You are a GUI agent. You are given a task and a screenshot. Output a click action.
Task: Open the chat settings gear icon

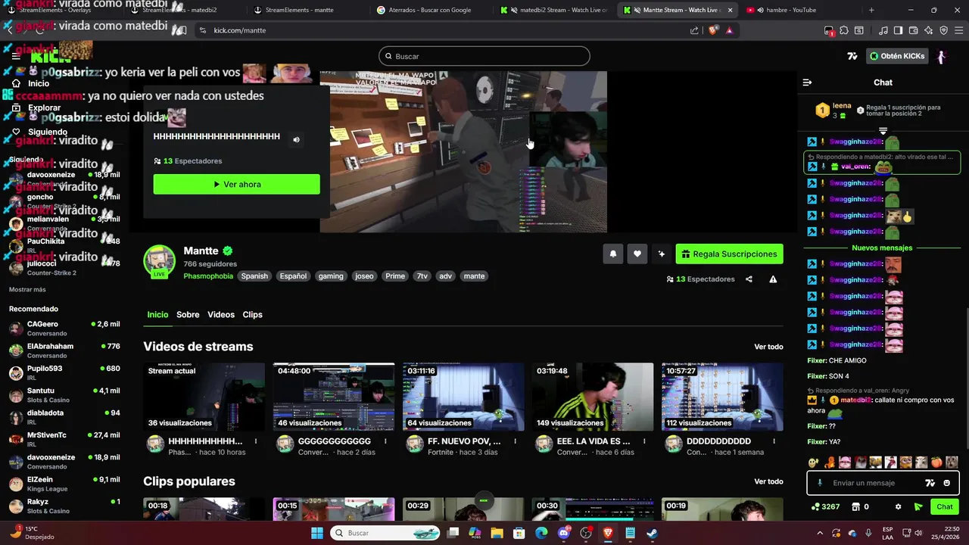[x=899, y=506]
